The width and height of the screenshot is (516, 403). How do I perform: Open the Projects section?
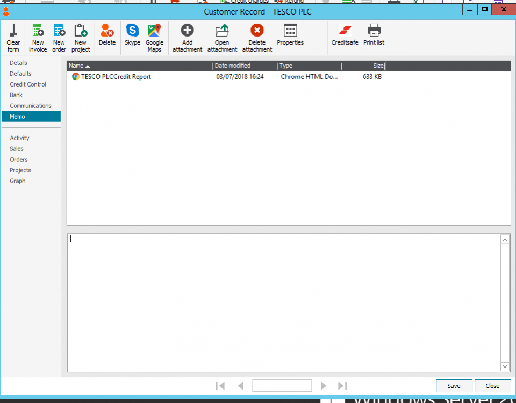point(20,170)
